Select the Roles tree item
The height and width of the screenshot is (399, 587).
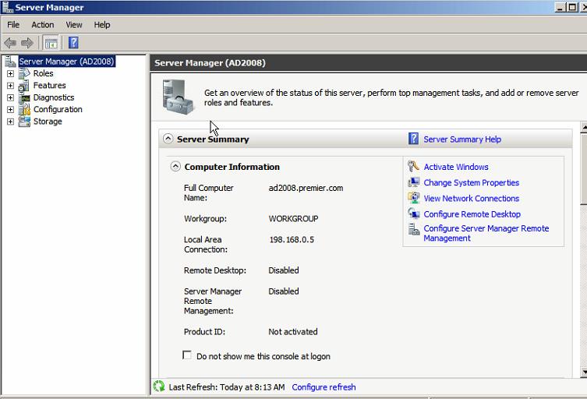pos(43,73)
